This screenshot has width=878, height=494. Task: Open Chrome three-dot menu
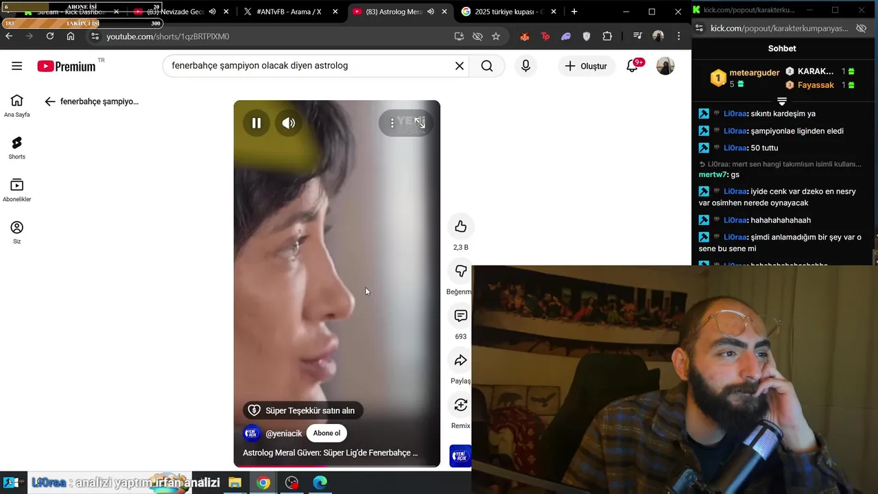[x=679, y=36]
